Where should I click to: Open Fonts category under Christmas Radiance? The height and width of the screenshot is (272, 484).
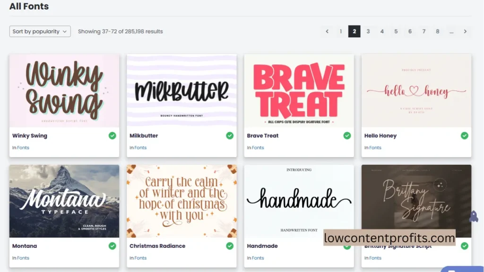point(140,258)
